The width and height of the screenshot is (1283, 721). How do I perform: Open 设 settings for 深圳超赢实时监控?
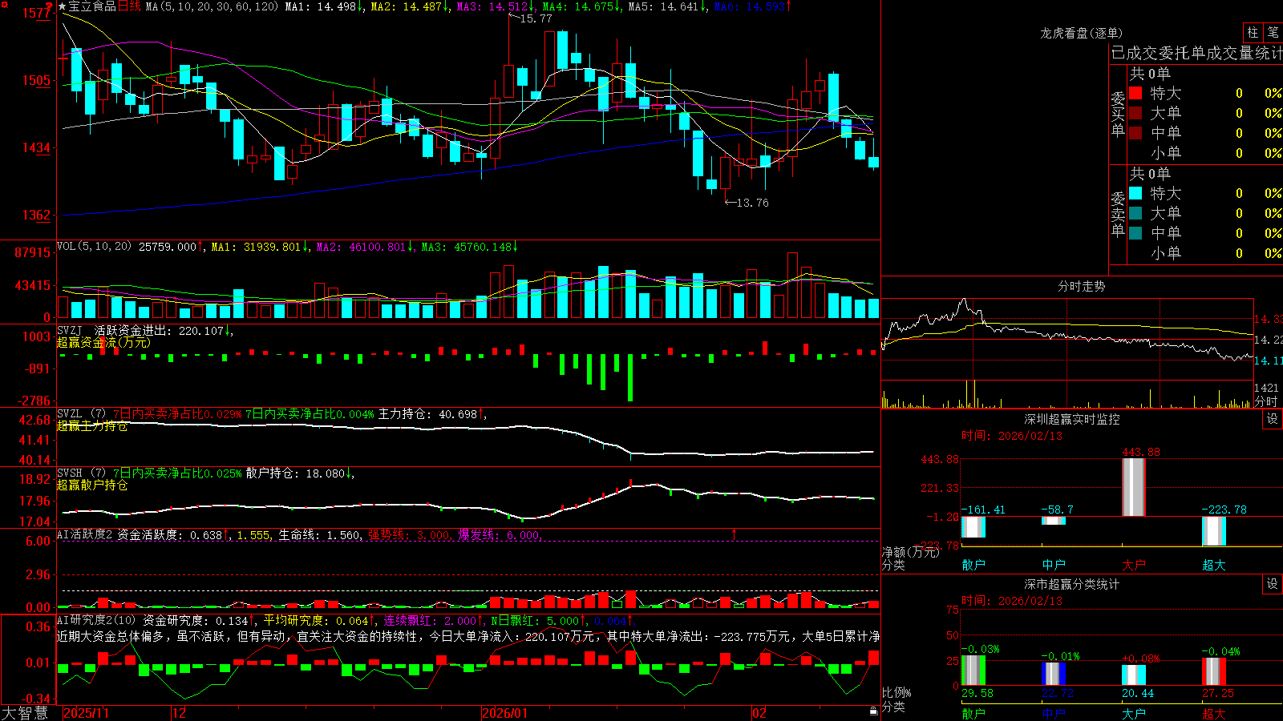1273,419
